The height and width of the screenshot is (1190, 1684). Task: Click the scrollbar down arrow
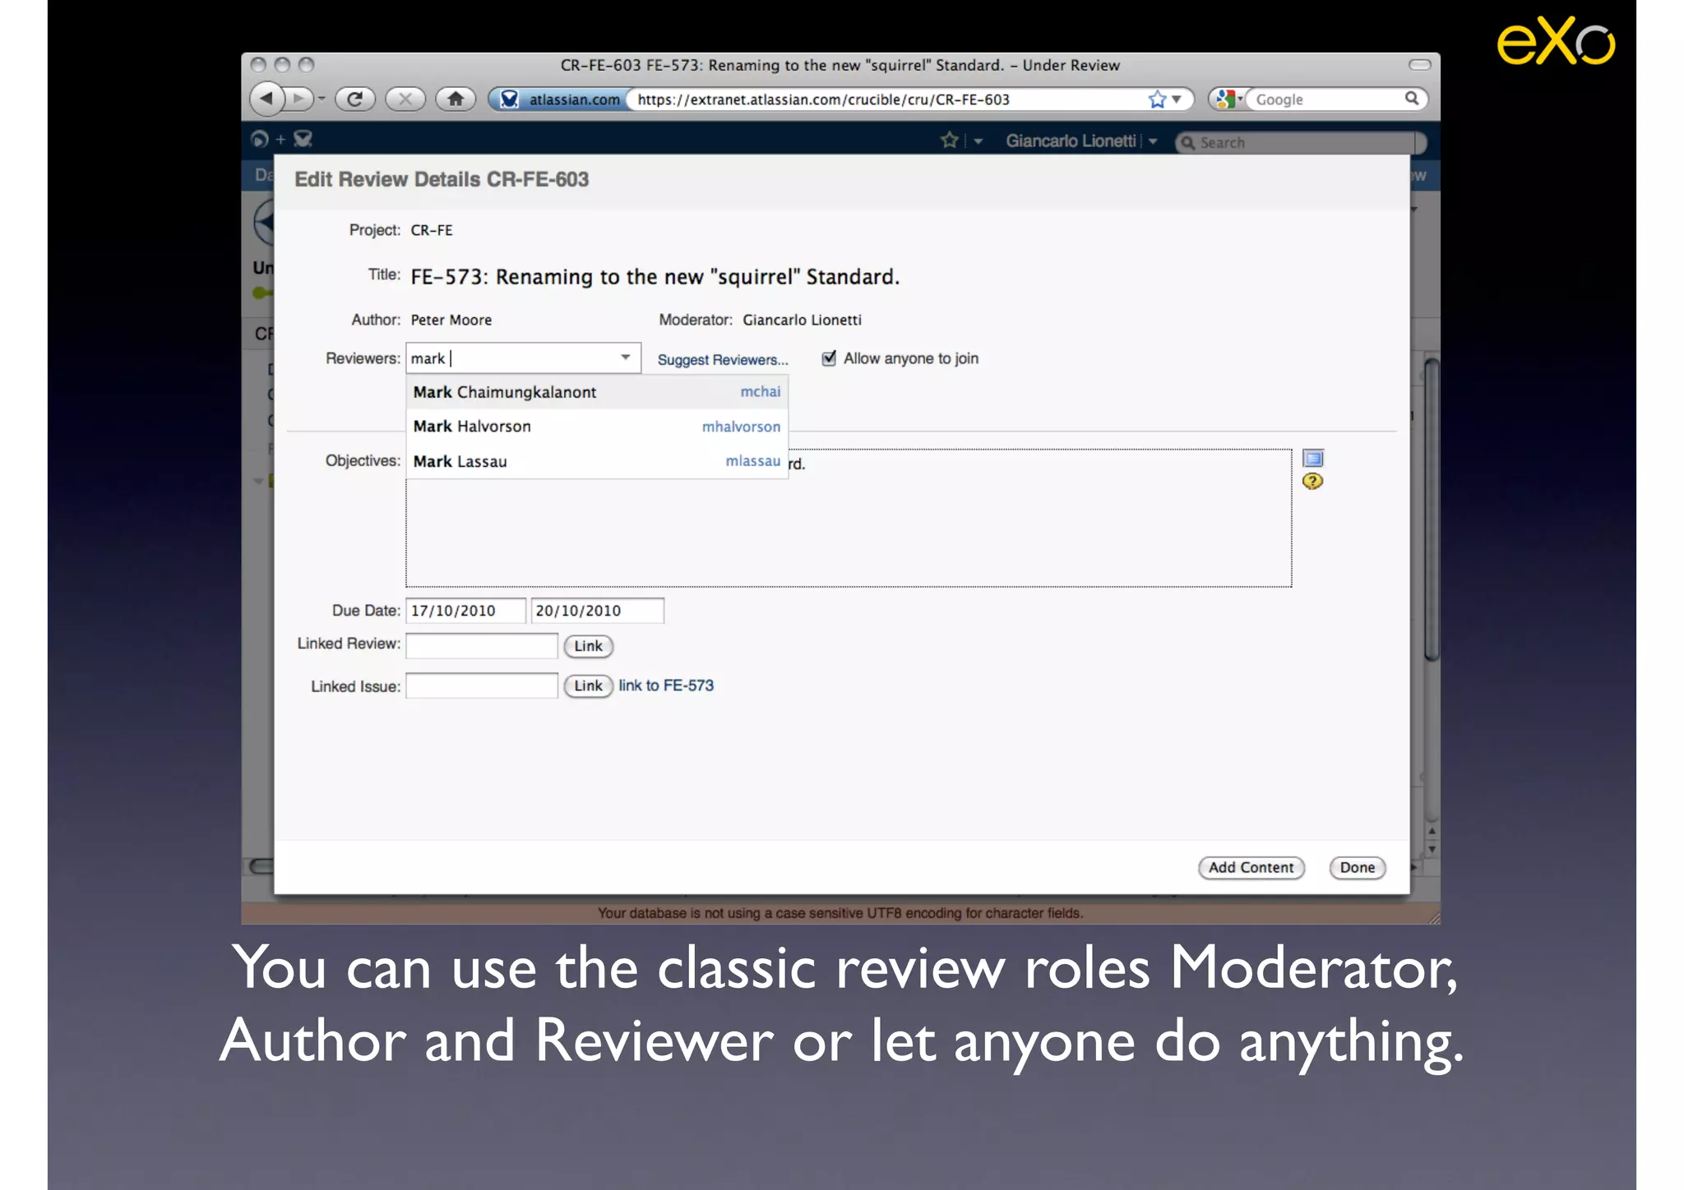1432,850
